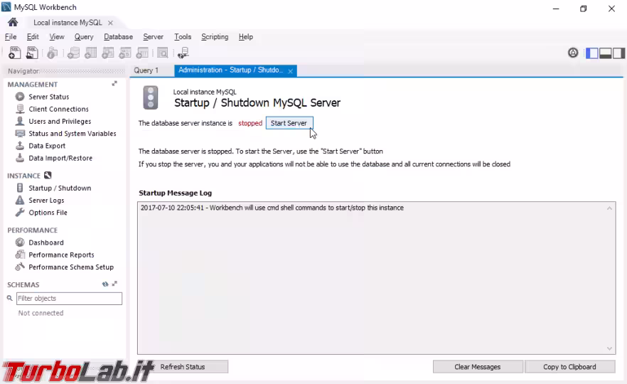Image resolution: width=627 pixels, height=384 pixels.
Task: Open the Tools menu
Action: coord(183,37)
